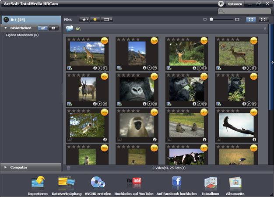Show info for two baboons on road photo
The image size is (274, 197).
click(x=204, y=140)
